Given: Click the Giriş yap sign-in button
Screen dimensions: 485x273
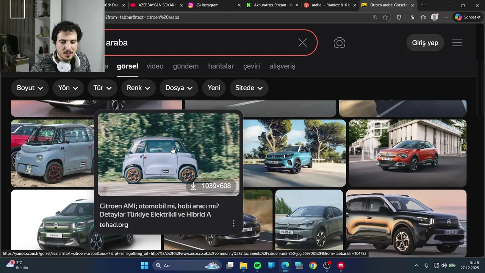Looking at the screenshot, I should point(425,42).
